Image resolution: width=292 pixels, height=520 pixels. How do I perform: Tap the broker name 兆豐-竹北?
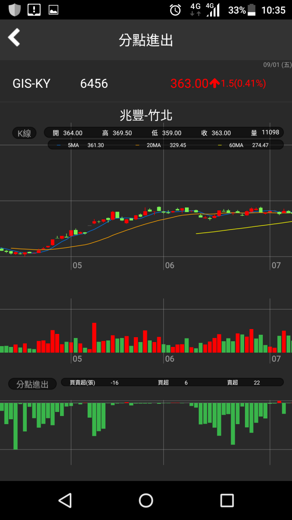click(146, 115)
